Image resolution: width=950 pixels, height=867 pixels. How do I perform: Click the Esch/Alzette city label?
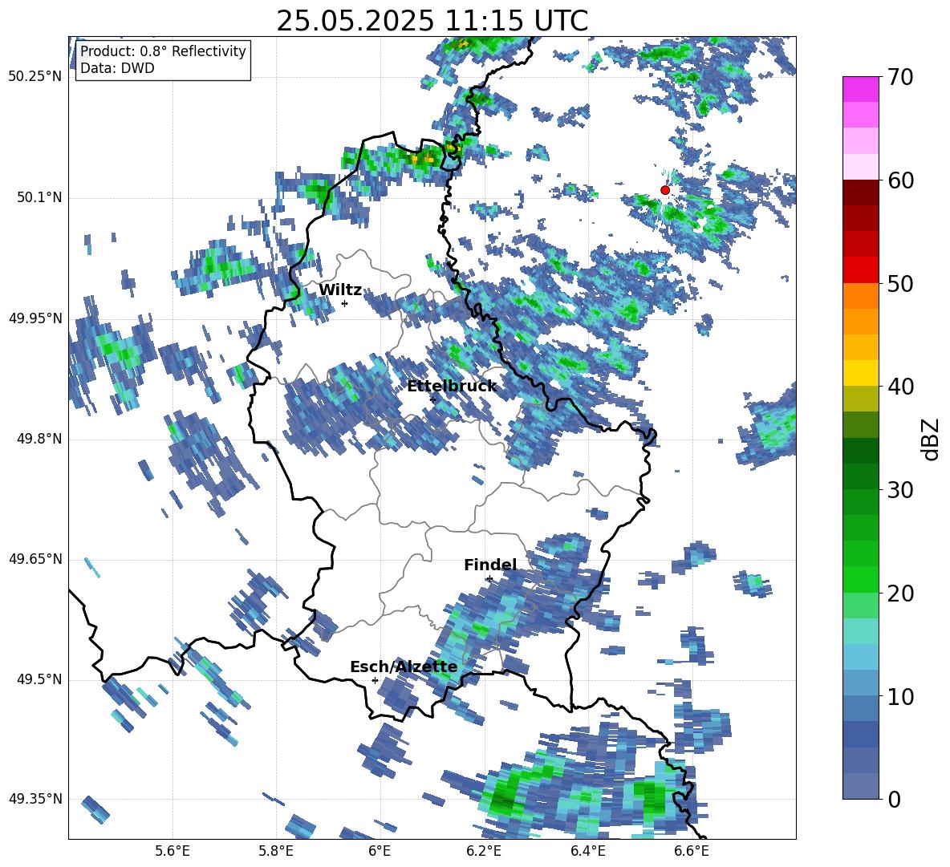404,667
